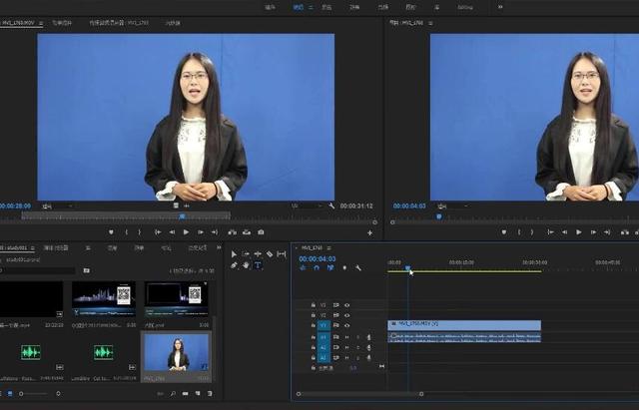This screenshot has width=639, height=410.
Task: Mute the A1 audio track
Action: [346, 336]
